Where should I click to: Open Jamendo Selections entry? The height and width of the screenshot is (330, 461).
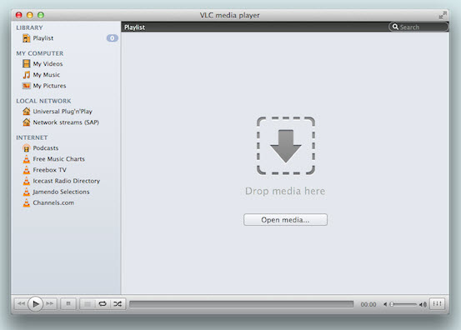[61, 192]
